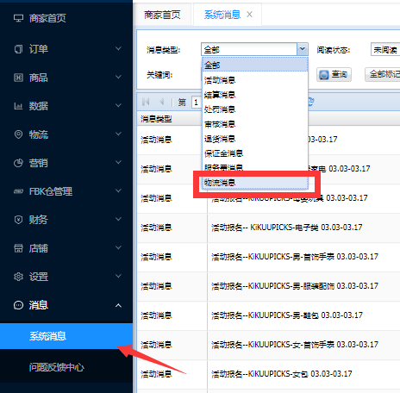400x393 pixels.
Task: Click the 全部标记 button
Action: coord(383,74)
